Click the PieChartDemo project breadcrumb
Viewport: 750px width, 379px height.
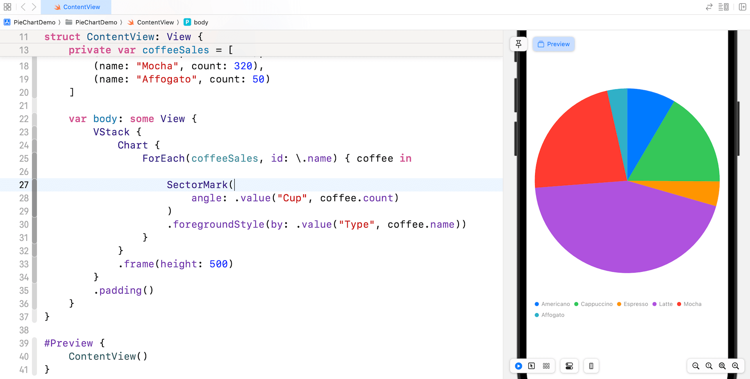(x=30, y=22)
